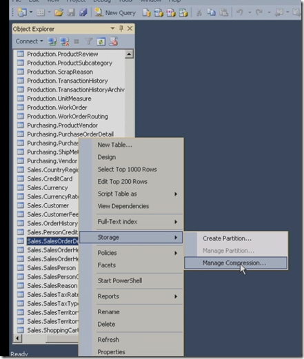Click the Open File folder icon

[x=59, y=12]
